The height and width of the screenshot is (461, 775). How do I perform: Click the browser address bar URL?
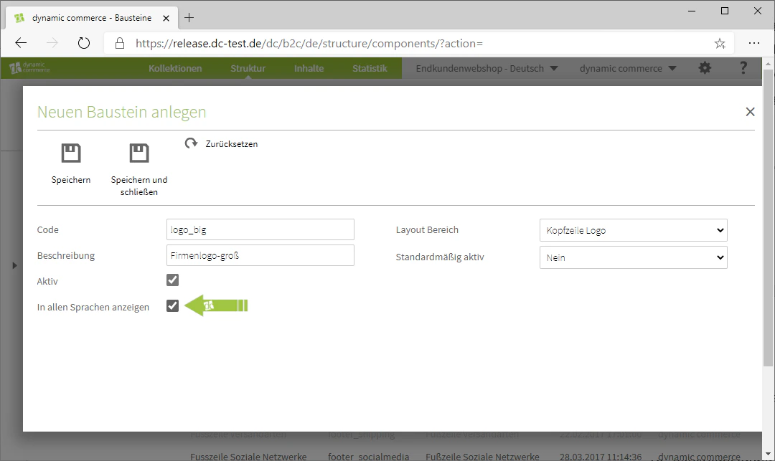click(x=309, y=44)
